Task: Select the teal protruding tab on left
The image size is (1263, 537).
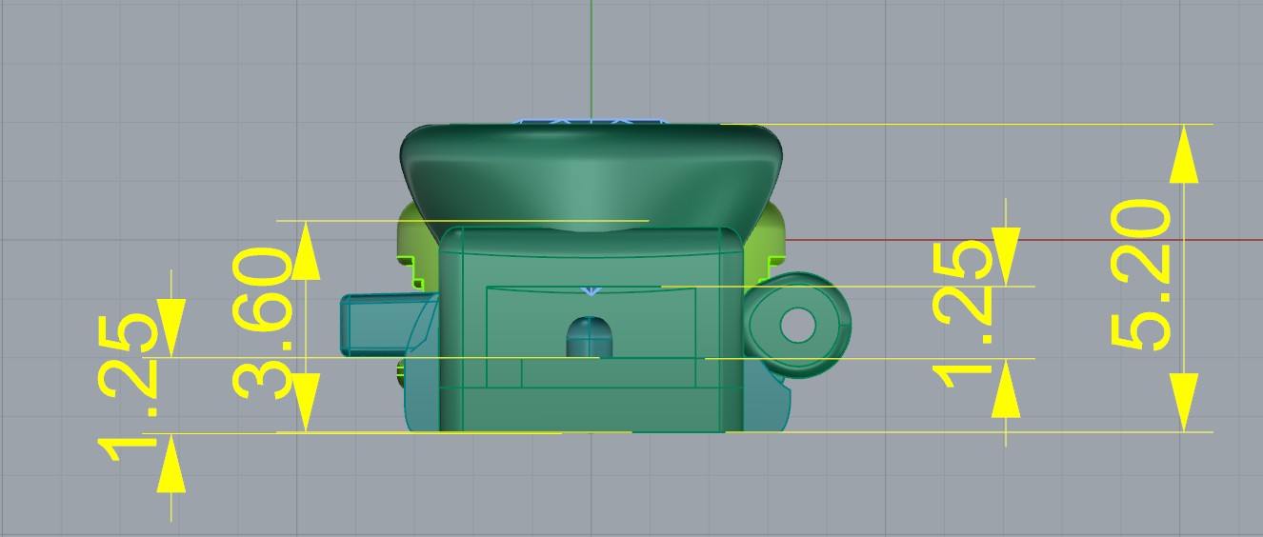Action: (376, 322)
